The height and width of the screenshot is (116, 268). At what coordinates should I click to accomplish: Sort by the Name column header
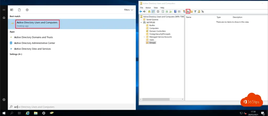188,17
